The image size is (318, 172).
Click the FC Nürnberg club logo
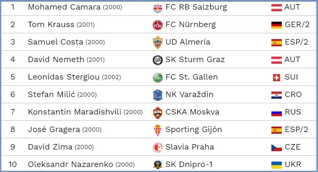pos(157,25)
